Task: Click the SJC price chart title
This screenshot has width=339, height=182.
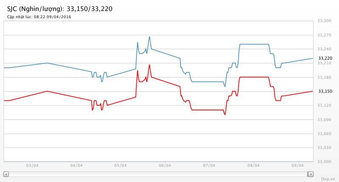Action: [x=58, y=8]
